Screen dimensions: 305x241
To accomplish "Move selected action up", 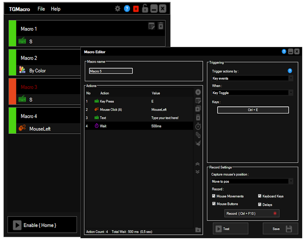I will click(197, 164).
